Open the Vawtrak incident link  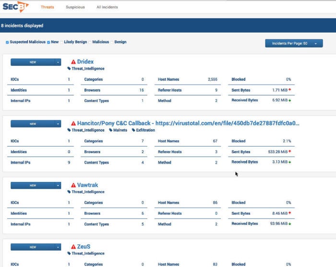[x=87, y=185]
